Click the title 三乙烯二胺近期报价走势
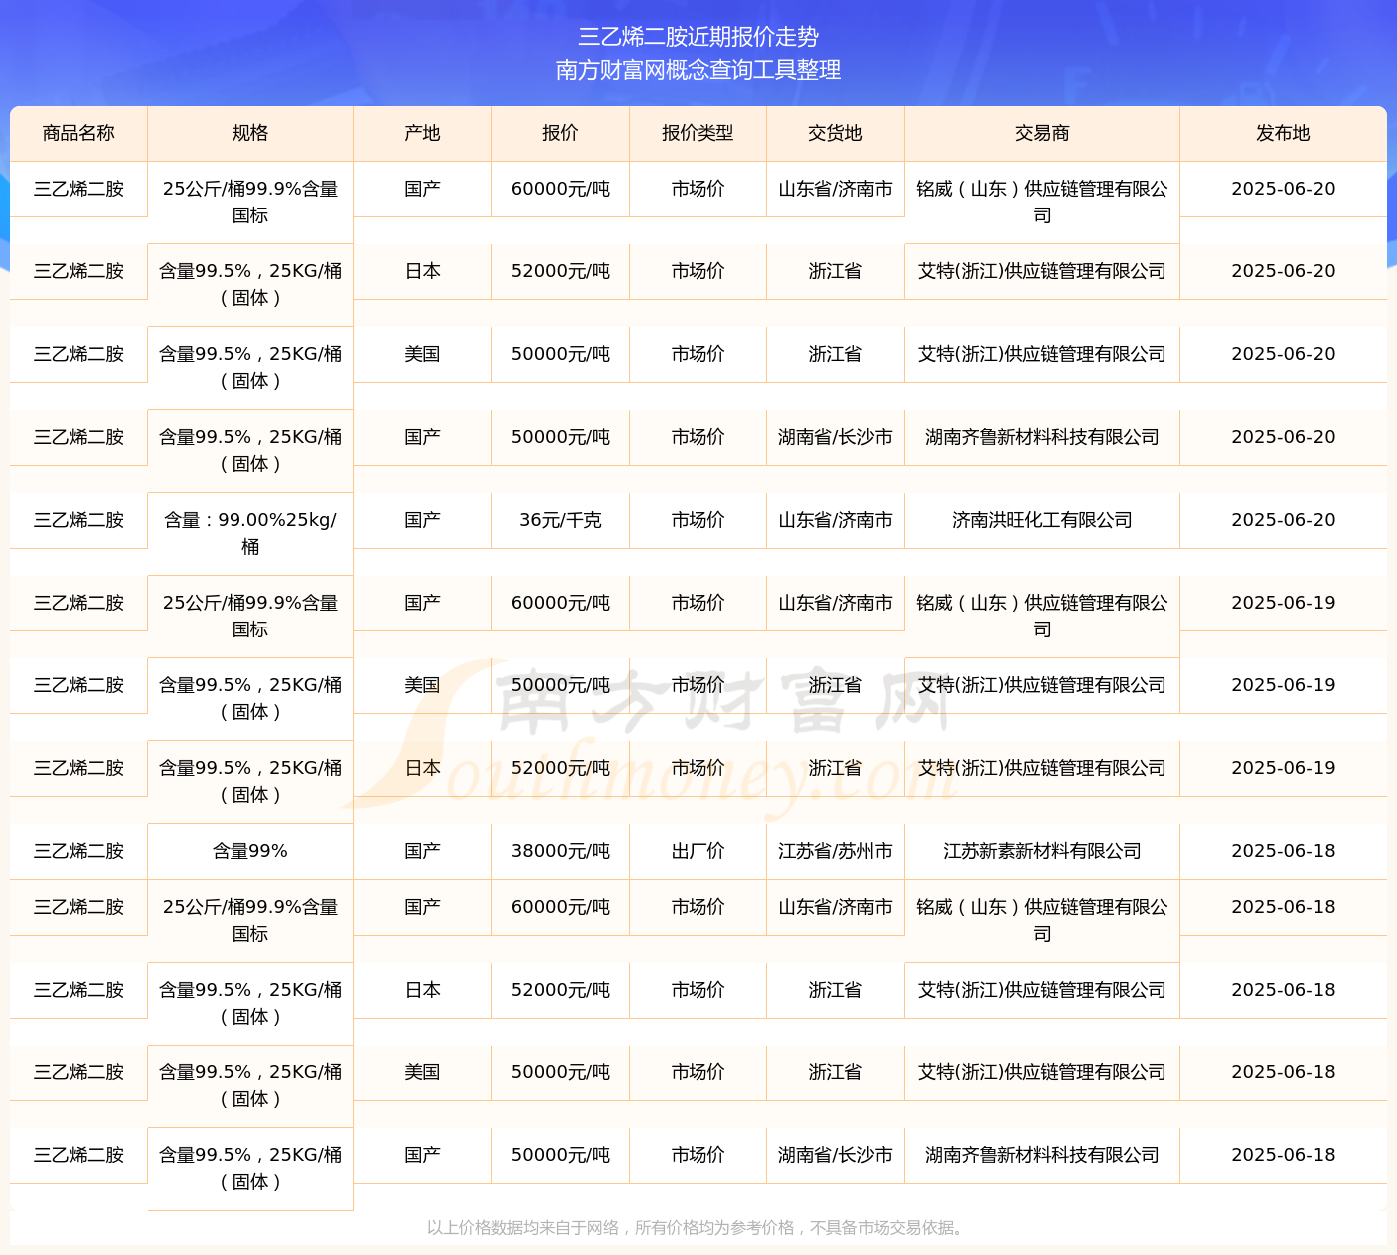Viewport: 1397px width, 1255px height. (698, 37)
